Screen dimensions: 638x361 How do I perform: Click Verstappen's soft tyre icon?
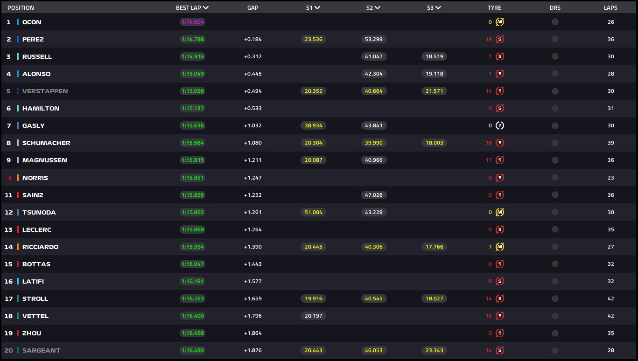click(500, 91)
